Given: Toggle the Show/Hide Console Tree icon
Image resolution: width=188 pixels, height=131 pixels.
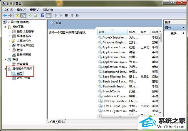Looking at the screenshot, I should 23,15.
